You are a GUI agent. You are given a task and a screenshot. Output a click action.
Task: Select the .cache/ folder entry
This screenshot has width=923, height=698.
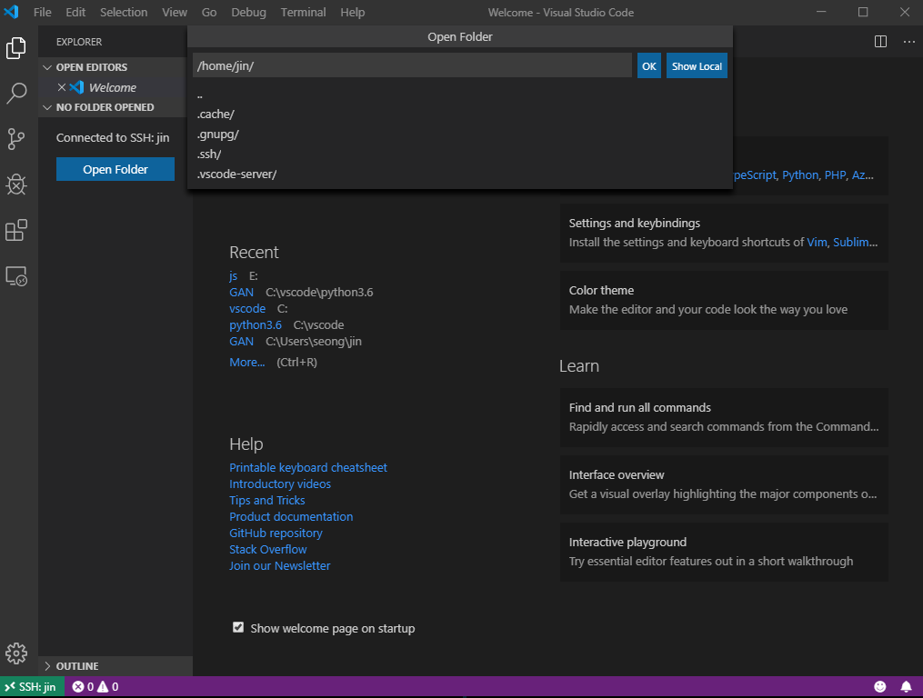click(460, 115)
